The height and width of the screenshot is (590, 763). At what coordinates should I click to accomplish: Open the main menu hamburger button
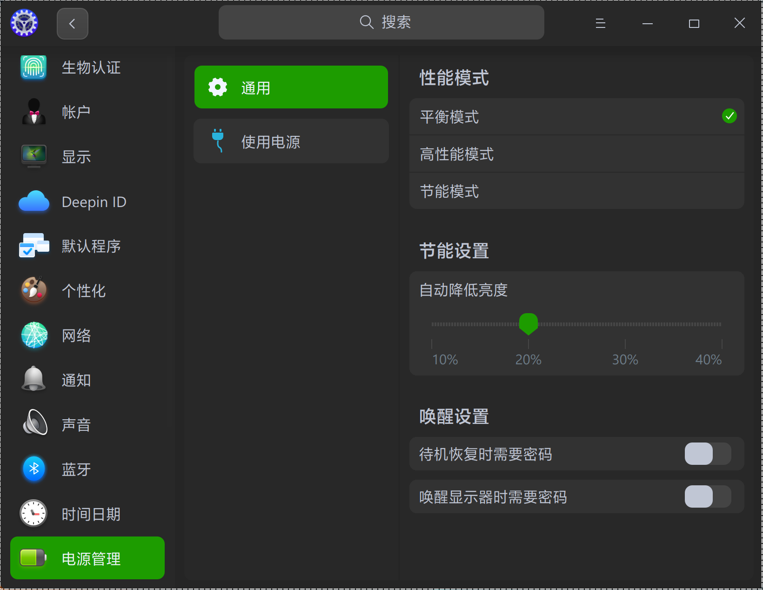click(600, 23)
